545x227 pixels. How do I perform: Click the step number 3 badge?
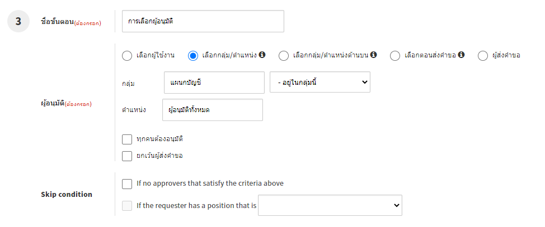coord(18,22)
